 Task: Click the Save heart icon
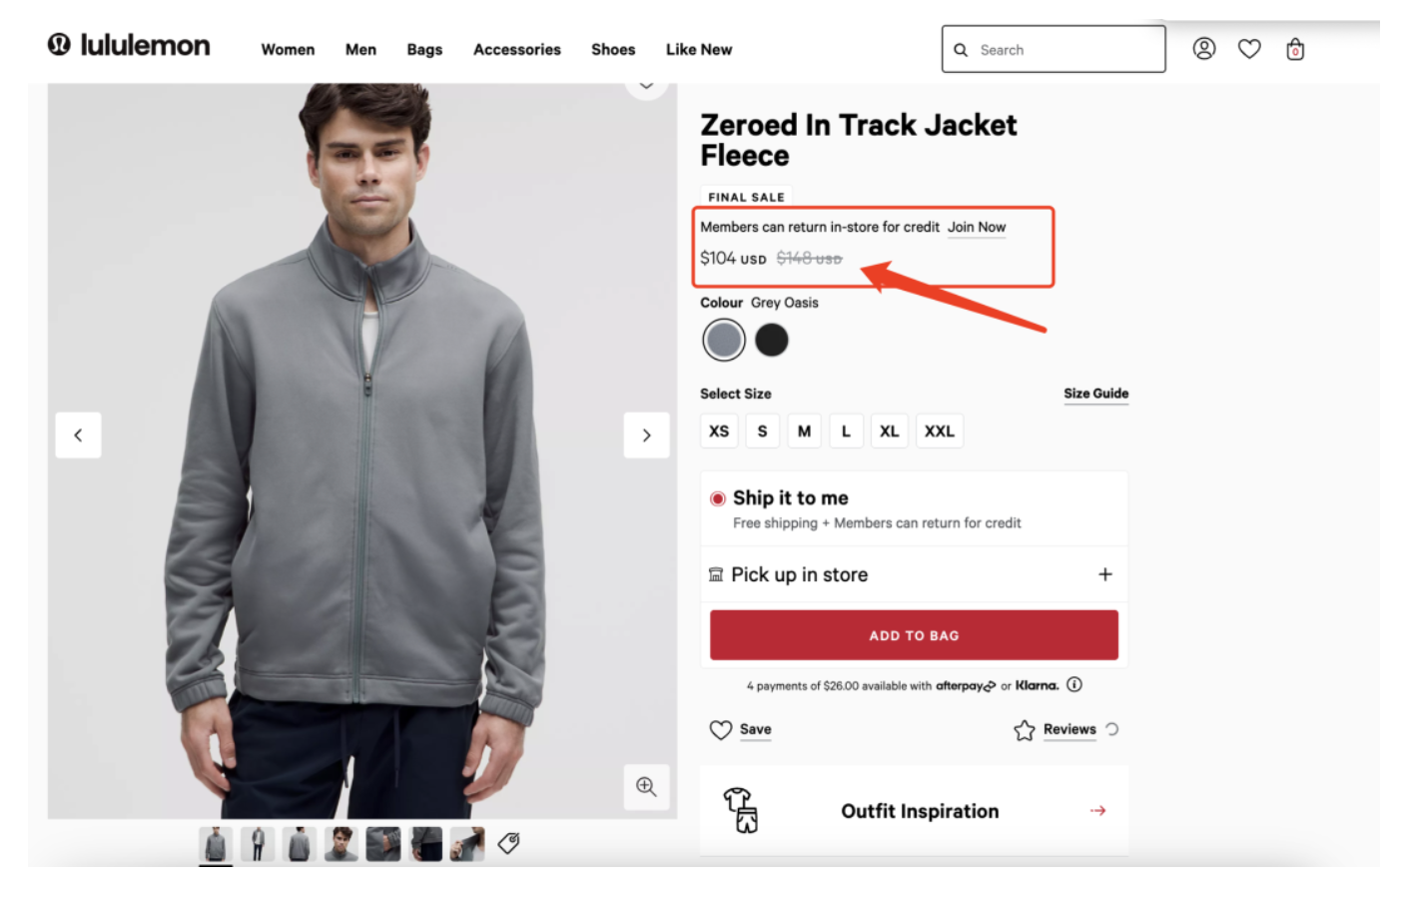point(721,730)
